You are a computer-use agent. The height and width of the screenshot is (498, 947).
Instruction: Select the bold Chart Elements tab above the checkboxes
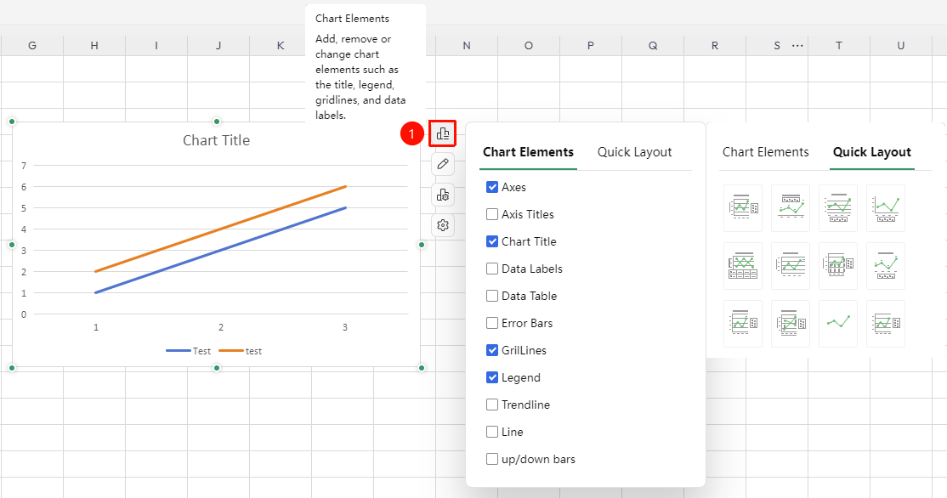click(x=529, y=152)
